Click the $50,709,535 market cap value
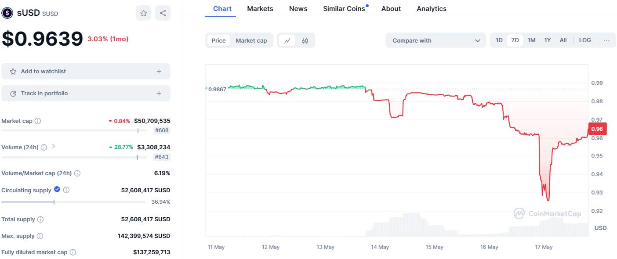The width and height of the screenshot is (617, 259). coord(152,121)
